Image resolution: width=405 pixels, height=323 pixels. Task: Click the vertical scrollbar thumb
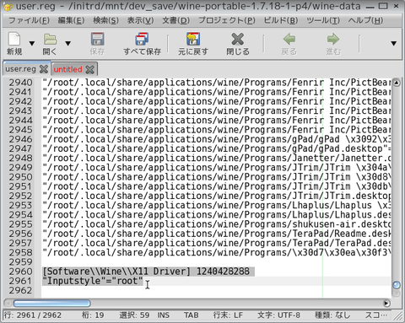(397, 285)
